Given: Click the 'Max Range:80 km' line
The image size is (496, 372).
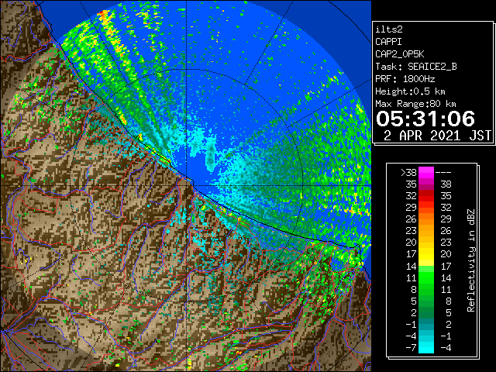Looking at the screenshot, I should tap(415, 104).
